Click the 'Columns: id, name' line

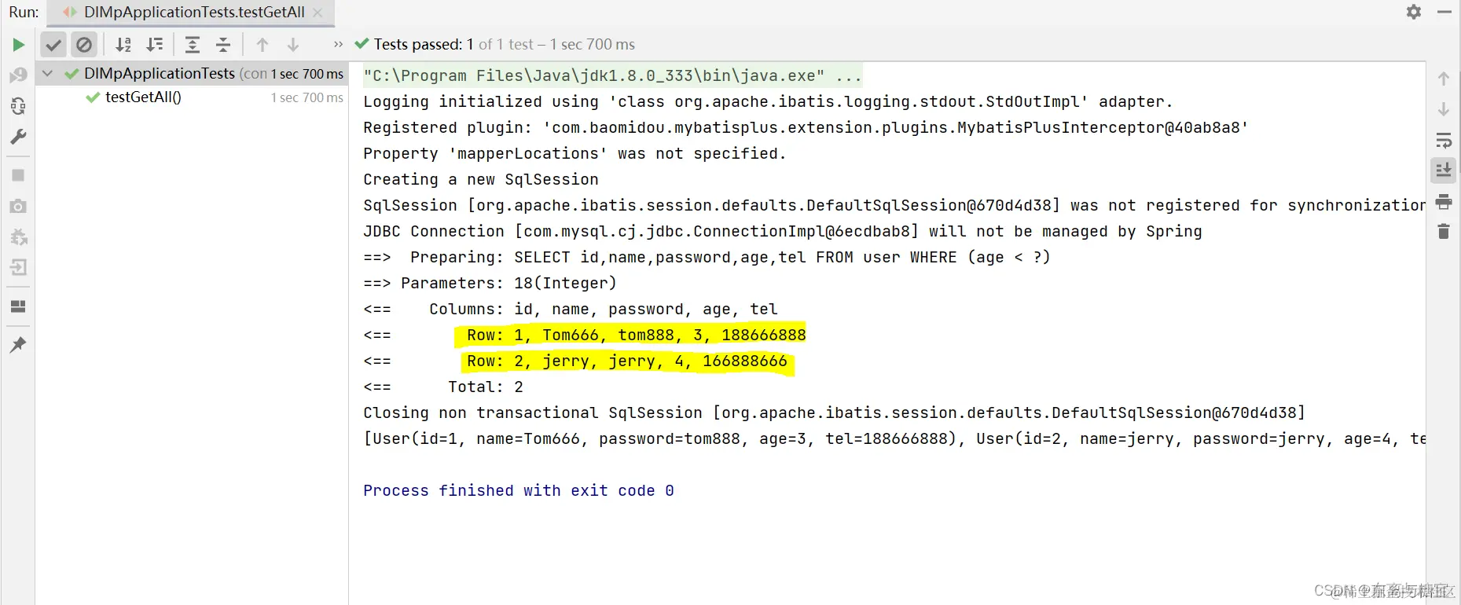[571, 310]
